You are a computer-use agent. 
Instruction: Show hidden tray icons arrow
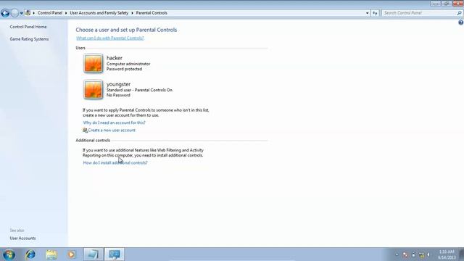[x=397, y=254]
